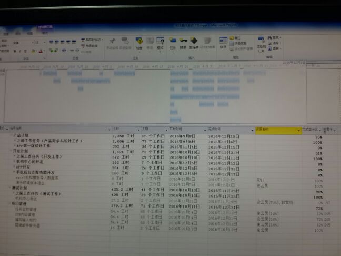The width and height of the screenshot is (341, 256).
Task: Select the 测试计划 task row
Action: coord(21,189)
